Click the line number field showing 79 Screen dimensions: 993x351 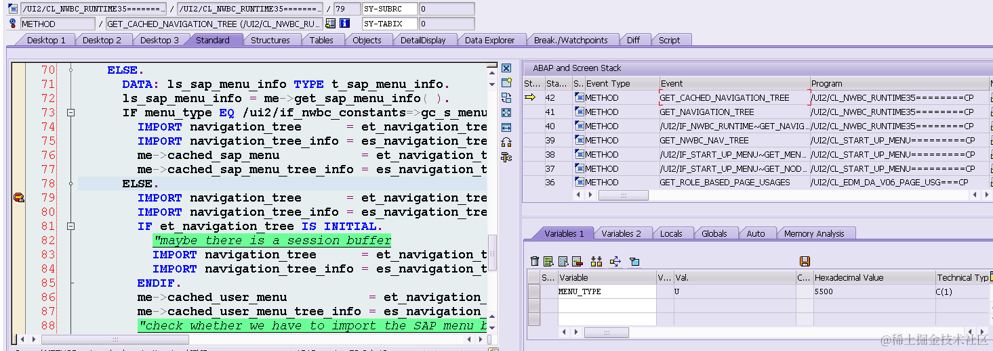pos(346,9)
